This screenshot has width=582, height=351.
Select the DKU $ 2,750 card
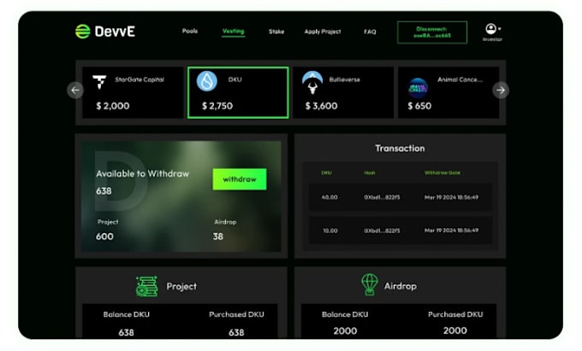[x=238, y=92]
